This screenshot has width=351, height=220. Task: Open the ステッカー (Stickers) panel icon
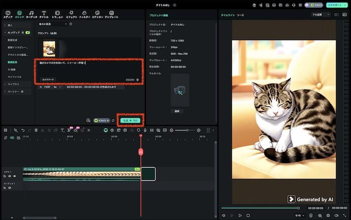click(97, 13)
